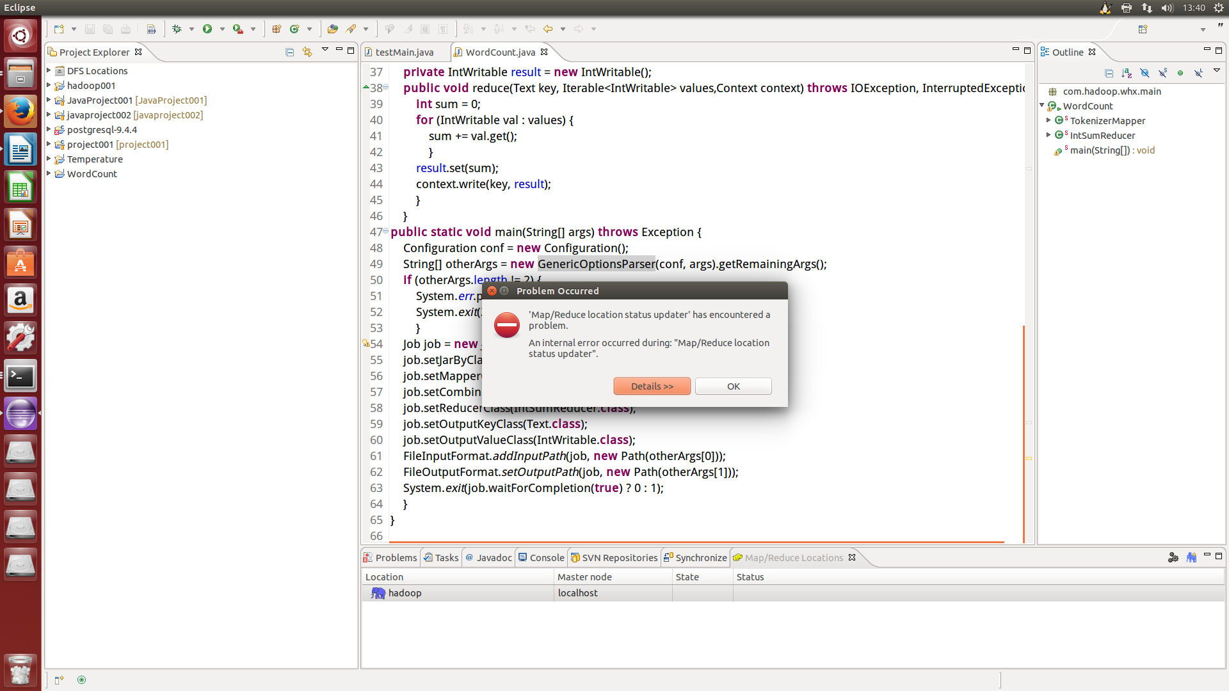Screen dimensions: 1229x691
Task: Expand IntSumReducer in Outline
Action: click(x=1048, y=135)
